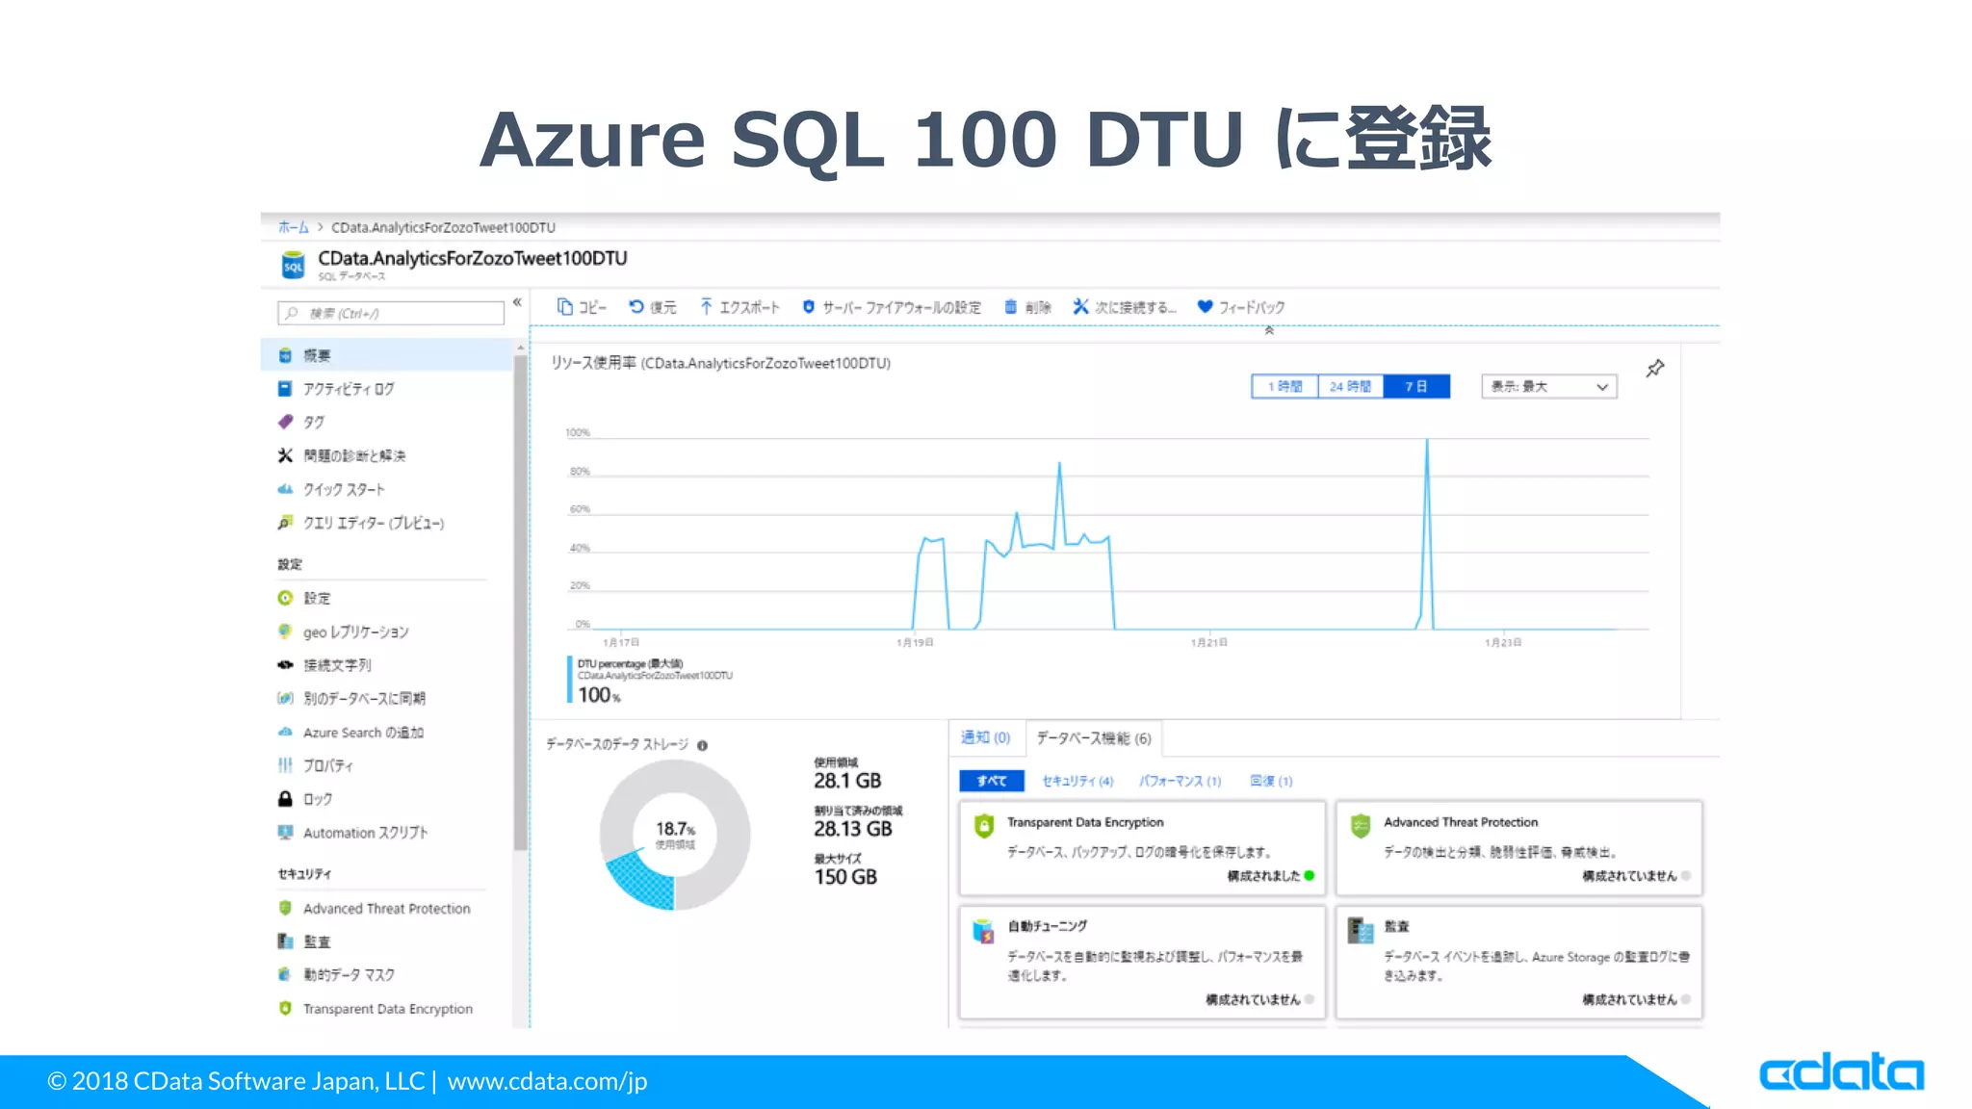Click the Copy (コピー) toolbar icon
This screenshot has height=1109, width=1972.
tap(565, 307)
